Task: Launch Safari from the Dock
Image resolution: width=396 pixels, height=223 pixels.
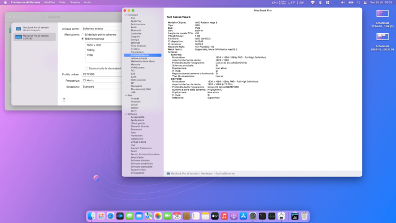Action: point(110,216)
